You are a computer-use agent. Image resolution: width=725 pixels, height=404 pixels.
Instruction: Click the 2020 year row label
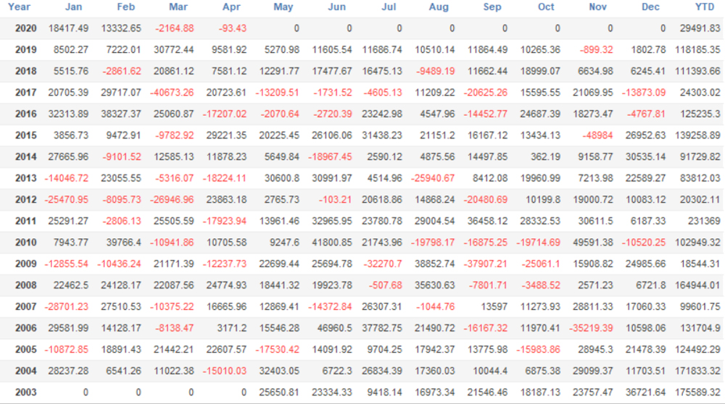coord(25,28)
